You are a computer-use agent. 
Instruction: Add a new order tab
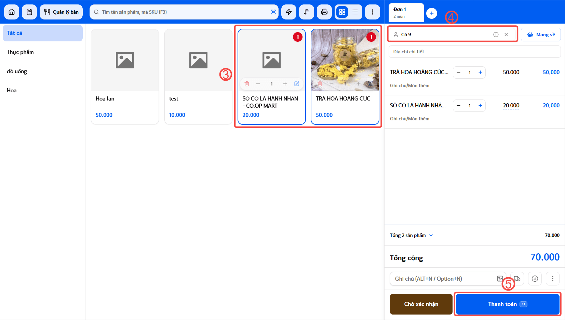[x=432, y=13]
